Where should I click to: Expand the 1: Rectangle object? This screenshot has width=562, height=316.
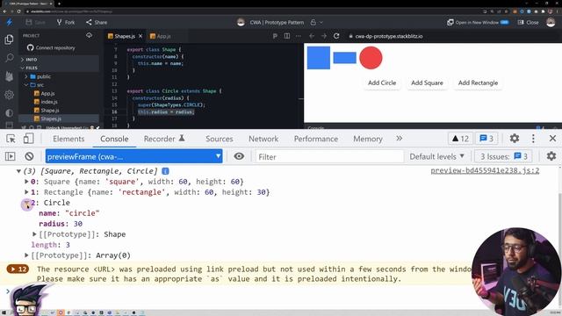26,192
